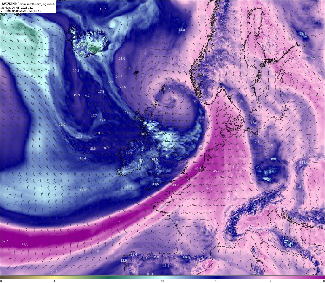This screenshot has width=325, height=283.
Task: Click the 12.8 value label
Action: click(103, 120)
